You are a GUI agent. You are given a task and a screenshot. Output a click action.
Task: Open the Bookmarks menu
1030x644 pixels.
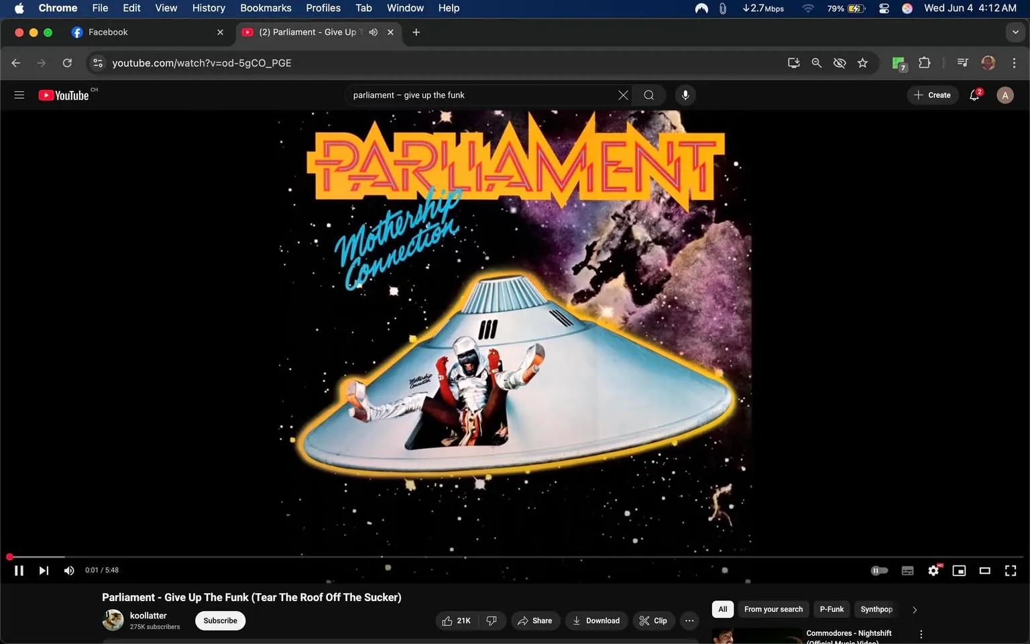tap(266, 8)
